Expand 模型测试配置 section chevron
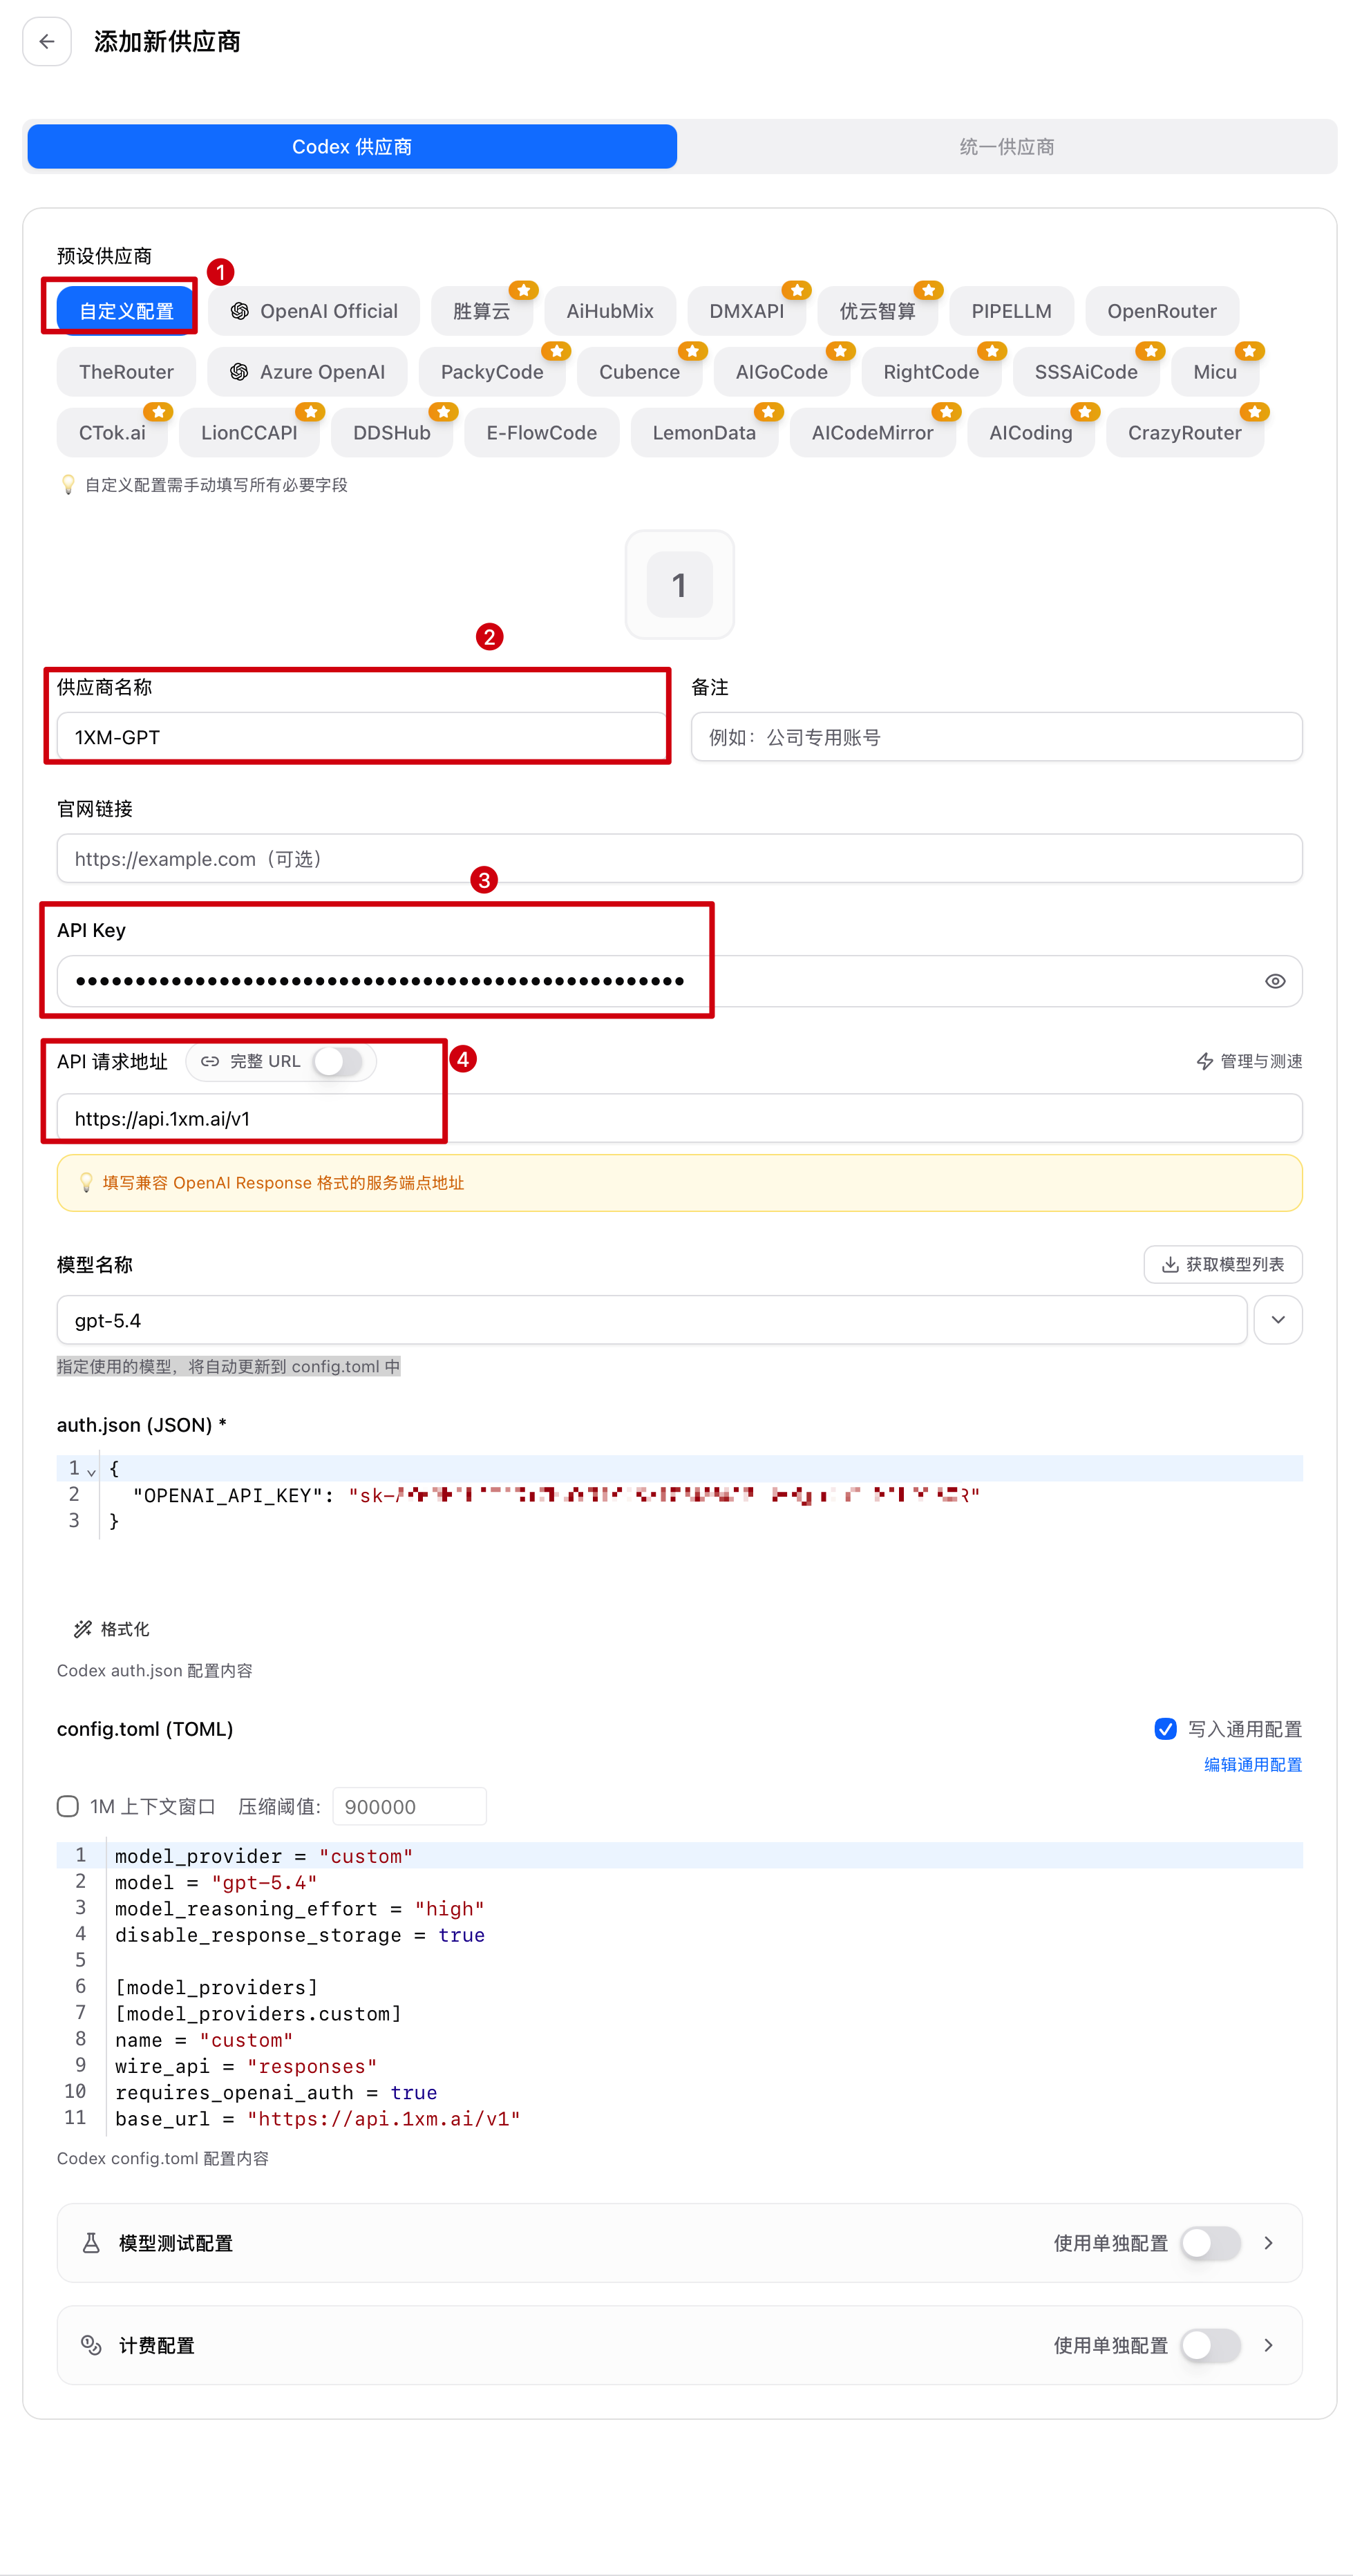Image resolution: width=1353 pixels, height=2576 pixels. (x=1268, y=2242)
